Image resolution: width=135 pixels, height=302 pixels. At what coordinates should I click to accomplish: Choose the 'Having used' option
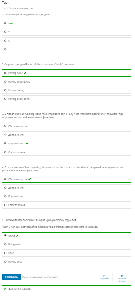[66, 262]
